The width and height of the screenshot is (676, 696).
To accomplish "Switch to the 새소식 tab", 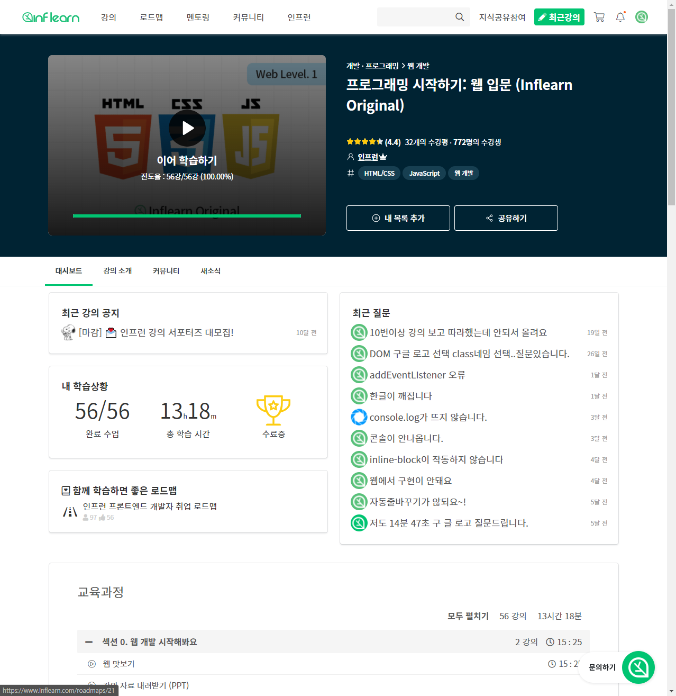I will click(211, 271).
